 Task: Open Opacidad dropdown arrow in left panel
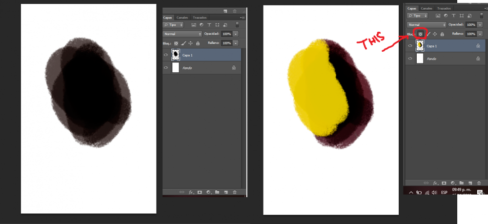click(x=236, y=34)
